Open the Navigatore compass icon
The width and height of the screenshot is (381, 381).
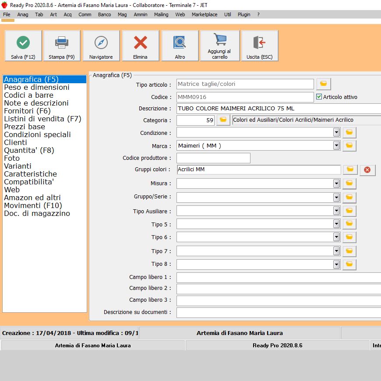101,43
